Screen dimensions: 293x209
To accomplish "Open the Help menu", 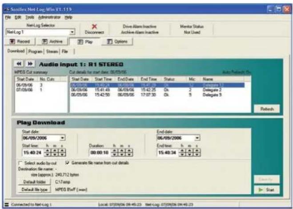I will [68, 17].
